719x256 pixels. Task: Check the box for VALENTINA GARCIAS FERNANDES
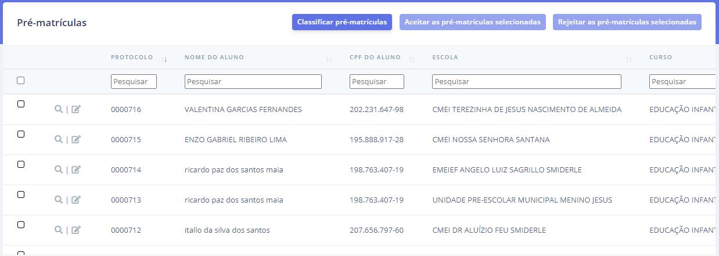click(x=21, y=104)
